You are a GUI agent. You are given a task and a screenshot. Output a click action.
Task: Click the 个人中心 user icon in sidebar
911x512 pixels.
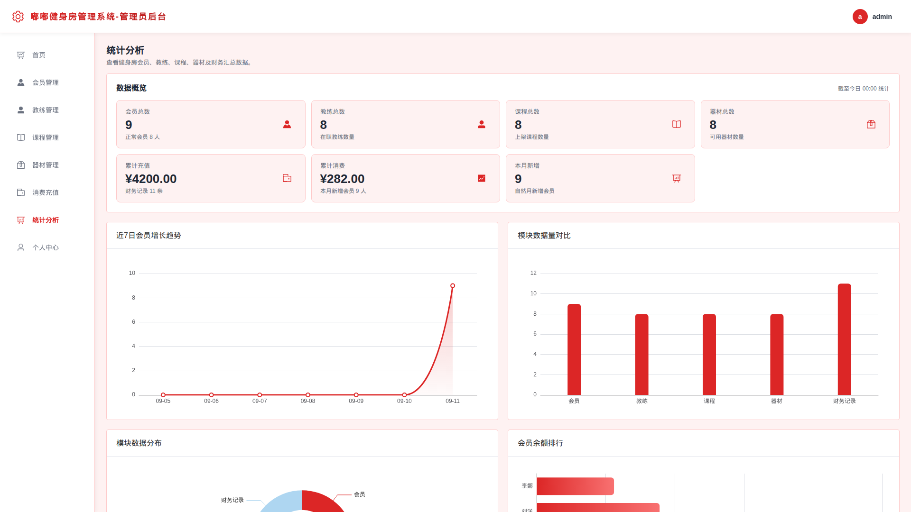[x=21, y=247]
